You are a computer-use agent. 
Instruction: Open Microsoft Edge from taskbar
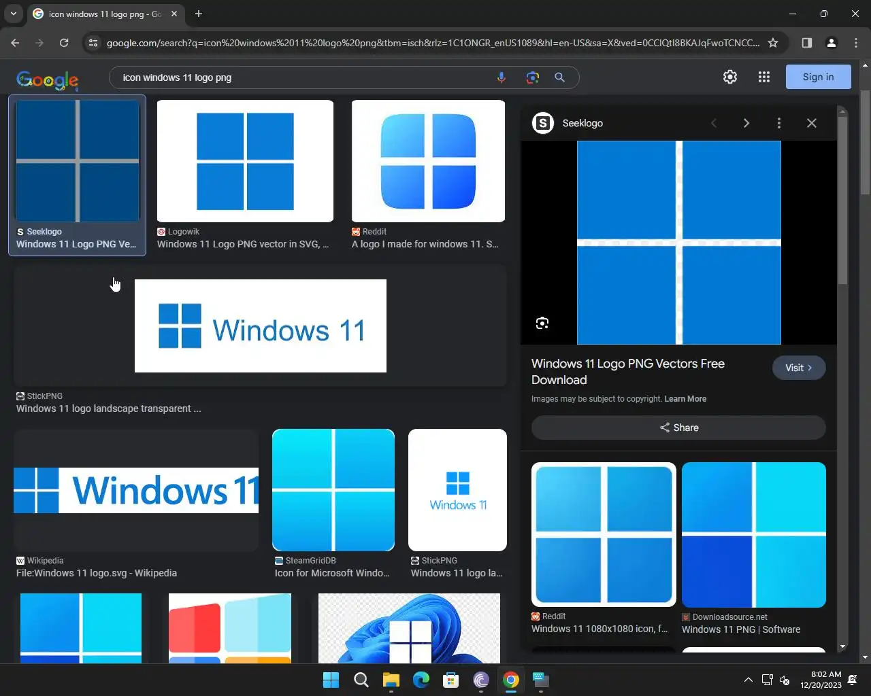(x=421, y=680)
